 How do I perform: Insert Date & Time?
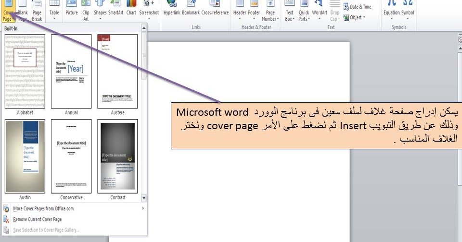point(358,7)
